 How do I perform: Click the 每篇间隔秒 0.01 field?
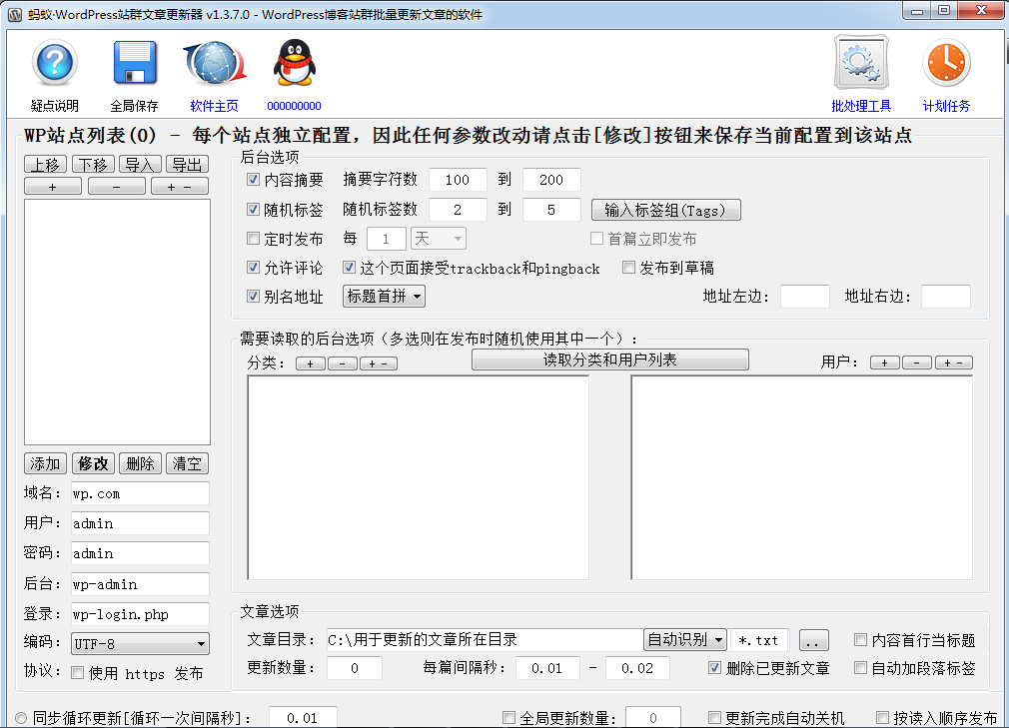[547, 667]
